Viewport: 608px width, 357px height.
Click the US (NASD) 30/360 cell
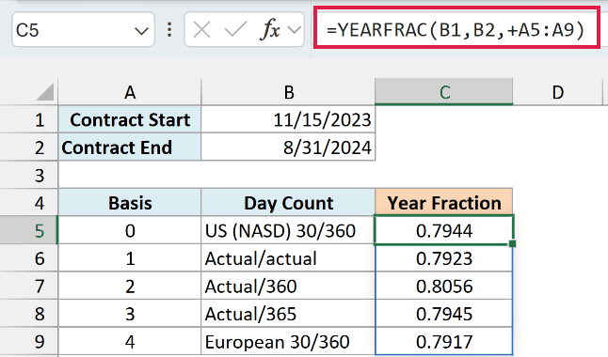click(x=288, y=230)
